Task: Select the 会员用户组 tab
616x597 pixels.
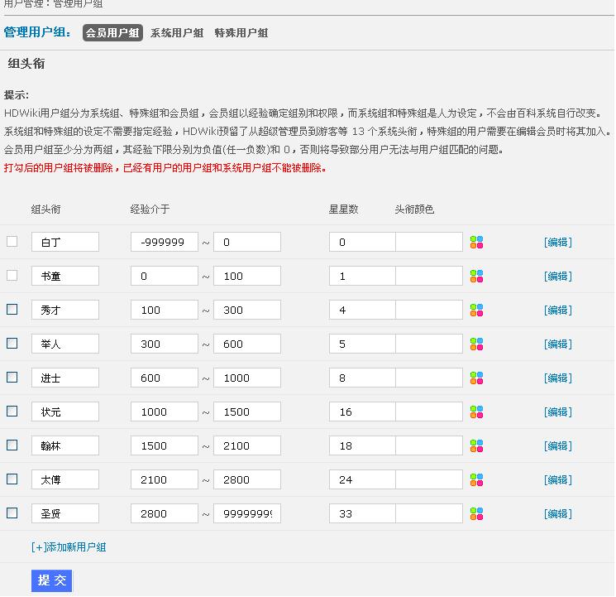Action: (112, 32)
